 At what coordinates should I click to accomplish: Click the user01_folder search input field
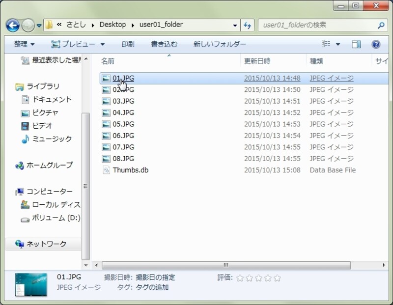[317, 25]
